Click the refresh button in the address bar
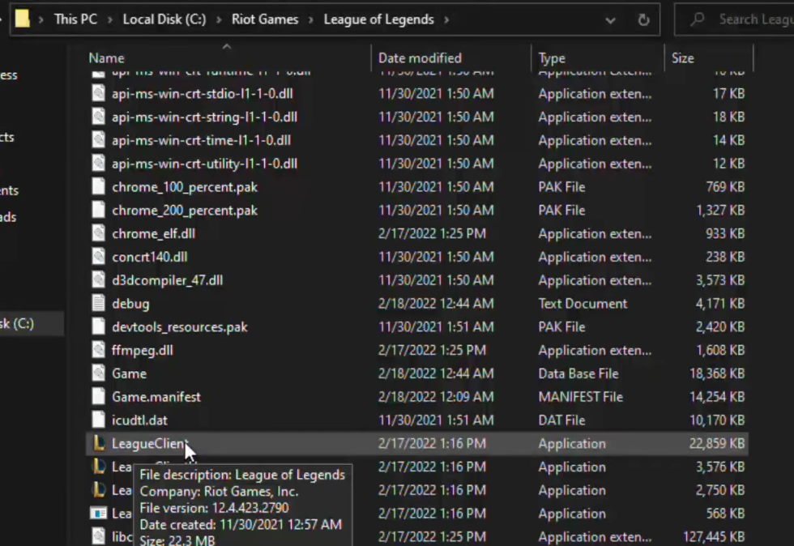 tap(643, 19)
